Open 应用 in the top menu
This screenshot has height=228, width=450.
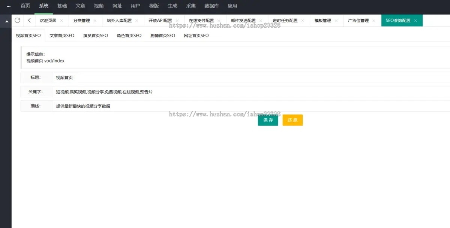[232, 6]
